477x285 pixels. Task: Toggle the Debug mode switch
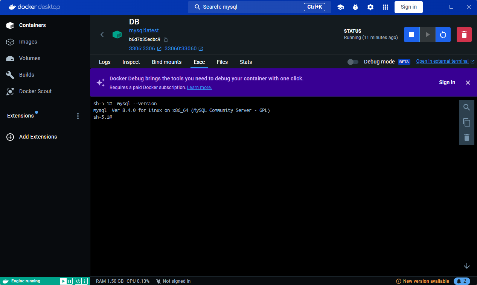pyautogui.click(x=353, y=62)
